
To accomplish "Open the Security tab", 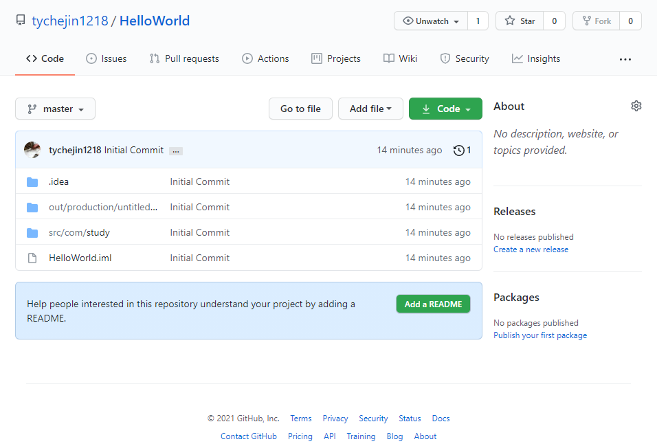I will click(x=465, y=58).
